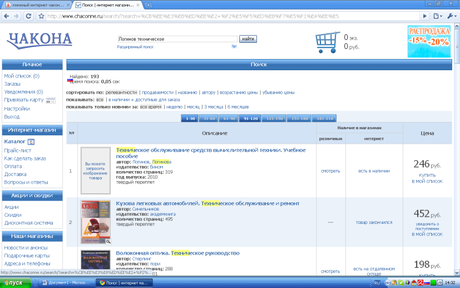Open Заказы in sidebar
460x288 pixels.
(12, 84)
